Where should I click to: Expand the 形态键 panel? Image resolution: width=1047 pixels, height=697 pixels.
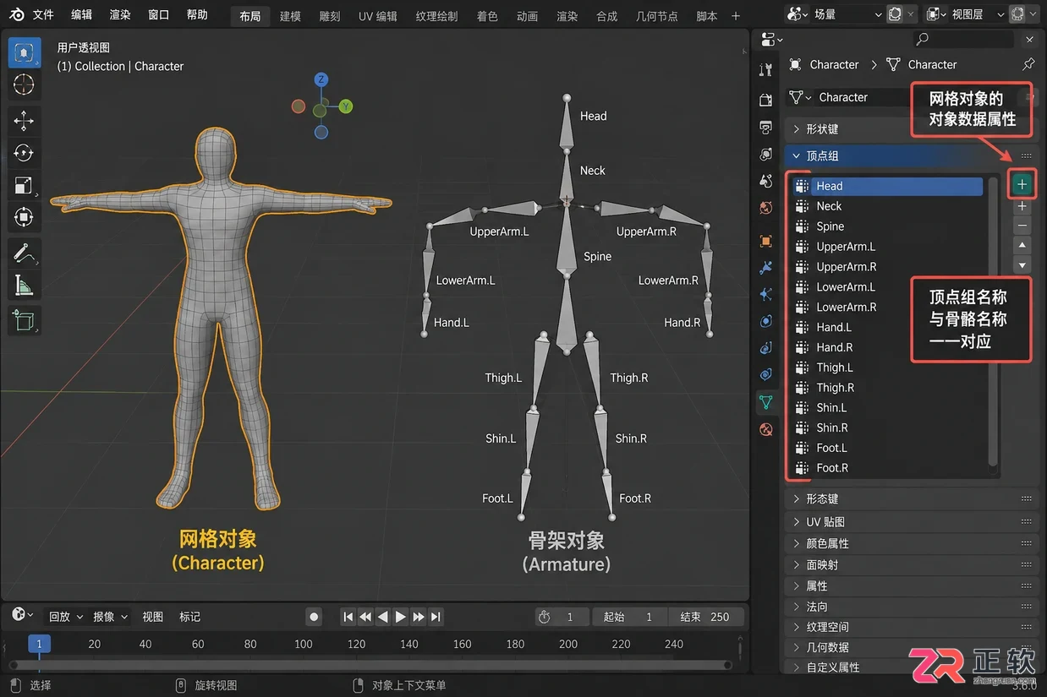(x=912, y=499)
